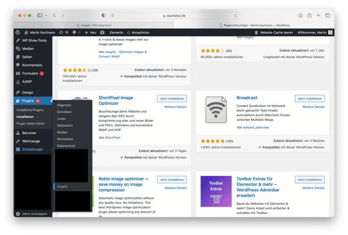The image size is (348, 235).
Task: Open Martin Kaufmann site link in admin bar
Action: click(x=40, y=32)
